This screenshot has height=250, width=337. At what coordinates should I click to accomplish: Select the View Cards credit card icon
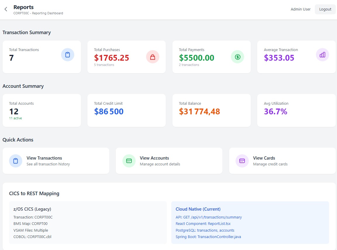point(242,161)
